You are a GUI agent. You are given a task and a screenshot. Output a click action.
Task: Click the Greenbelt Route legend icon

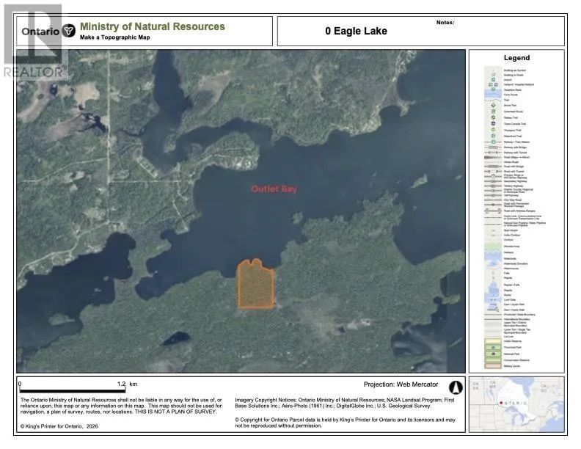pyautogui.click(x=493, y=112)
